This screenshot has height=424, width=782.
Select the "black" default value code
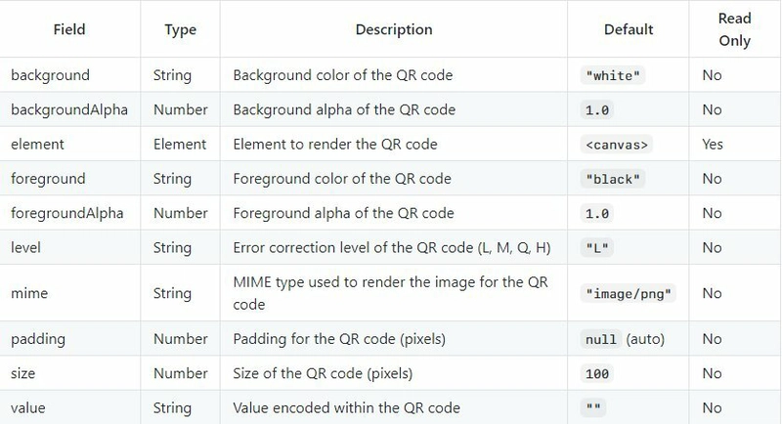pos(613,179)
